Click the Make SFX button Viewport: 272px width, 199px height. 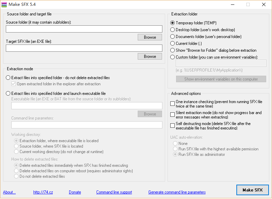coord(252,190)
